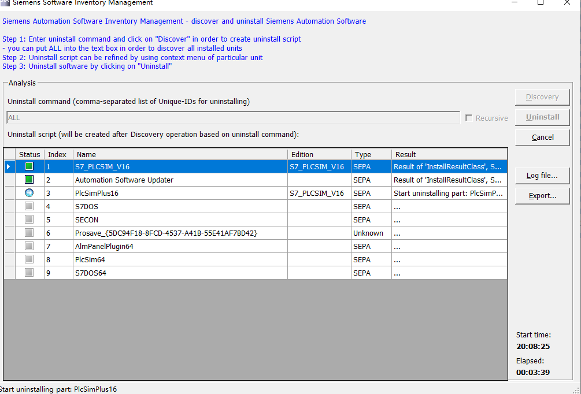This screenshot has height=394, width=581.
Task: Click gray status icon of AlmPanelPlugin64 row
Action: [29, 246]
